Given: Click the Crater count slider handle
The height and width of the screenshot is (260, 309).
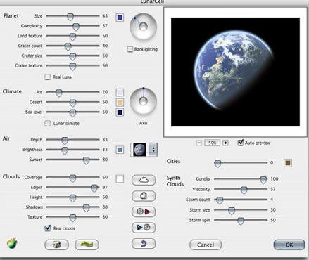Looking at the screenshot, I should pos(68,46).
